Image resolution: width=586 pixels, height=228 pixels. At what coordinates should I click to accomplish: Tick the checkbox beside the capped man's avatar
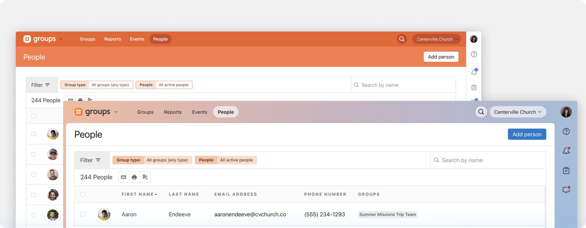point(33,154)
